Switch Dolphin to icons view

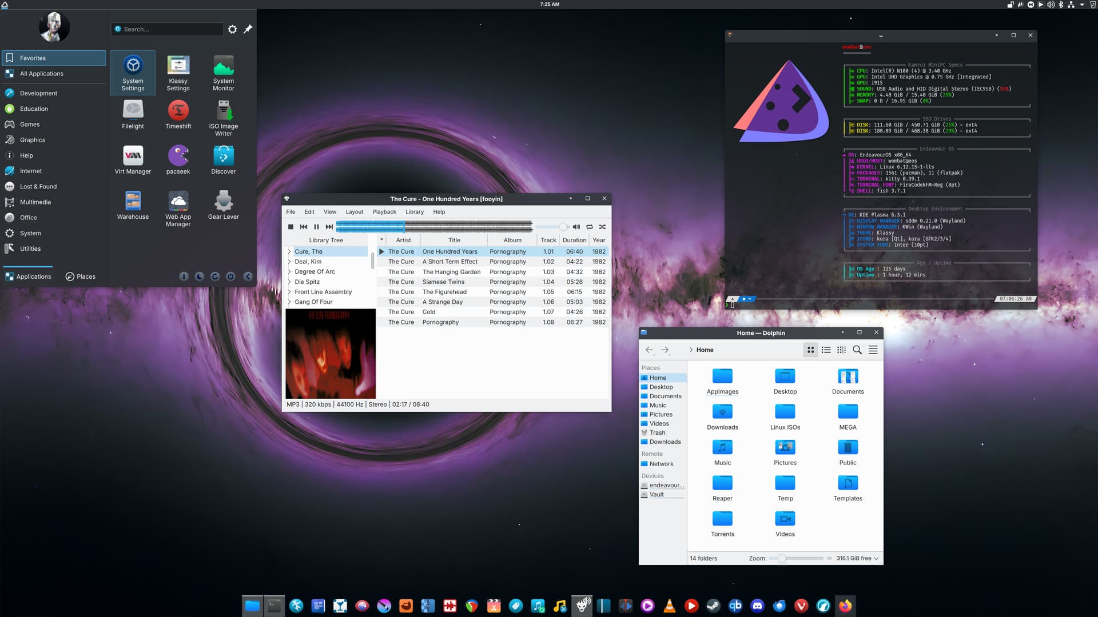pos(810,350)
